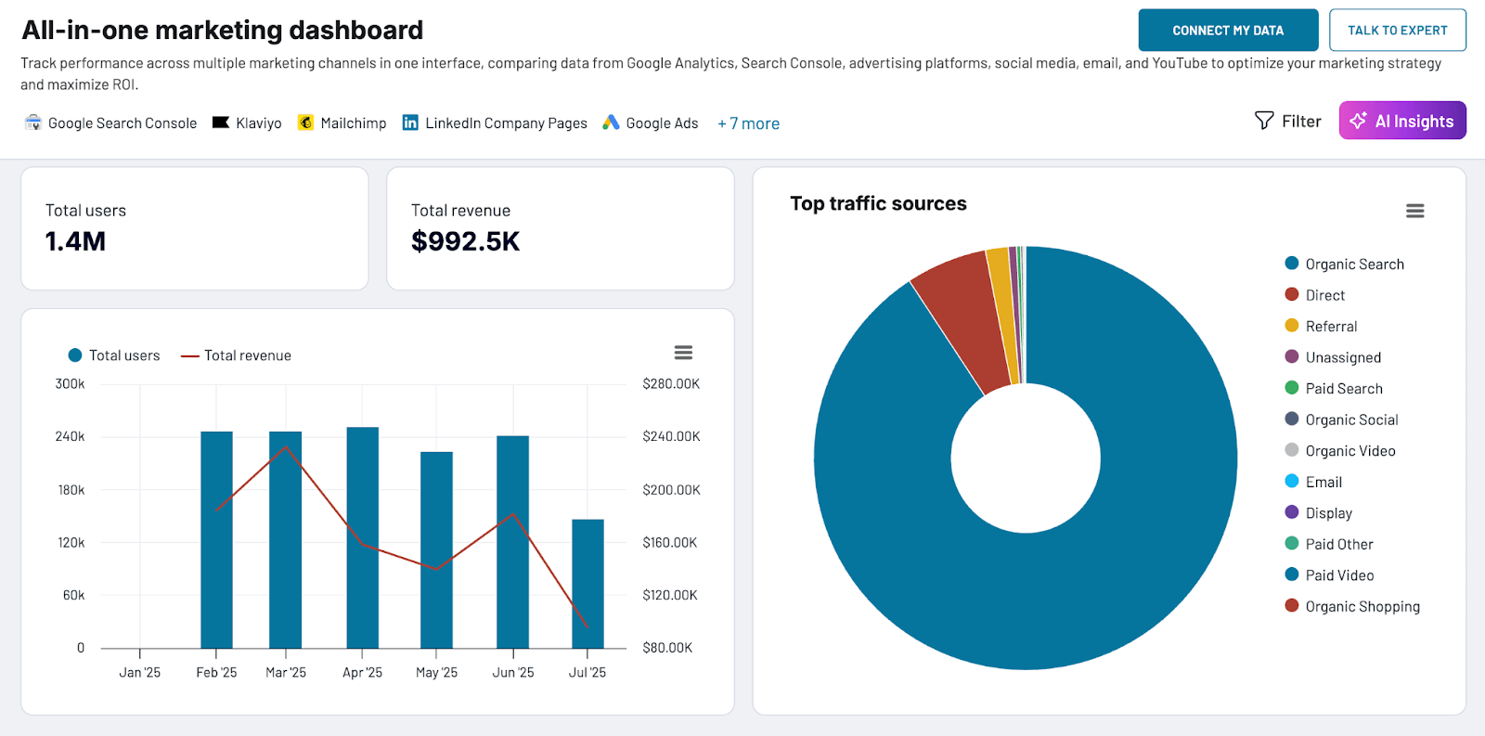The height and width of the screenshot is (736, 1485).
Task: Open the bar chart hamburger menu
Action: pos(683,353)
